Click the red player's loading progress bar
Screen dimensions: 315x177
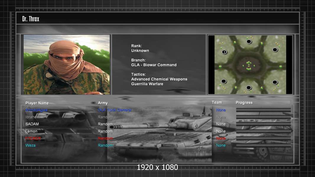click(263, 138)
